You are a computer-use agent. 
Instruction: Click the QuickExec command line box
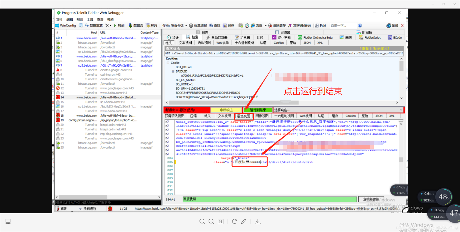pyautogui.click(x=108, y=202)
